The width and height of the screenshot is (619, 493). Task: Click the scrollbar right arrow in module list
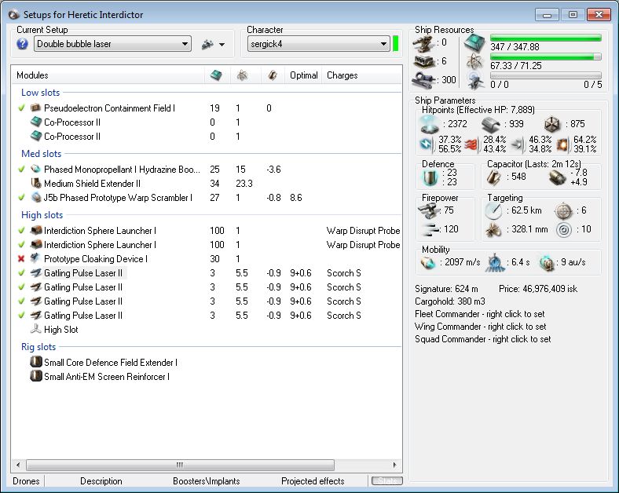(394, 465)
